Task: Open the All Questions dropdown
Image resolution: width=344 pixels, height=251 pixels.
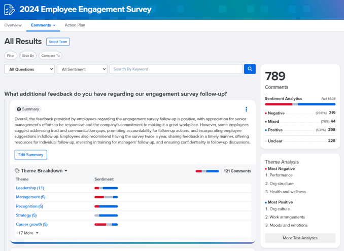Action: pos(29,69)
